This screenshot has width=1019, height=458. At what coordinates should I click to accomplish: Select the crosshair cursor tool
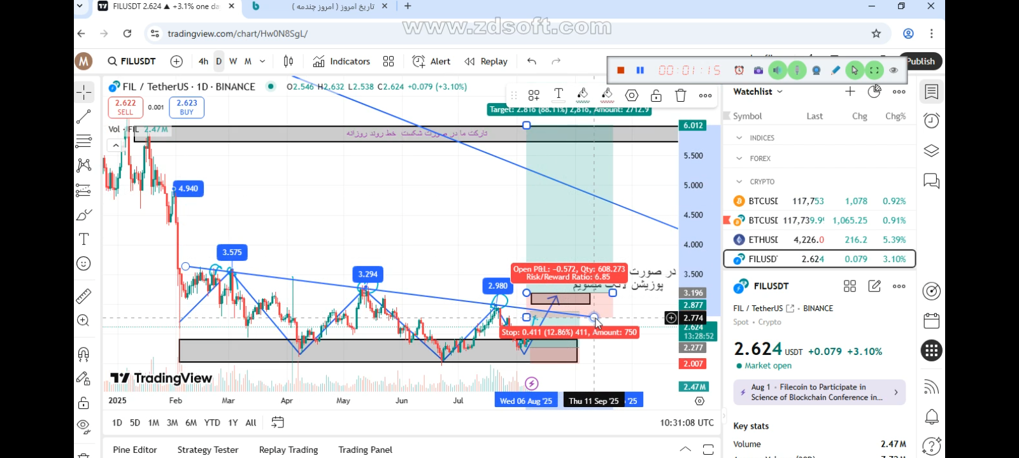pos(84,93)
